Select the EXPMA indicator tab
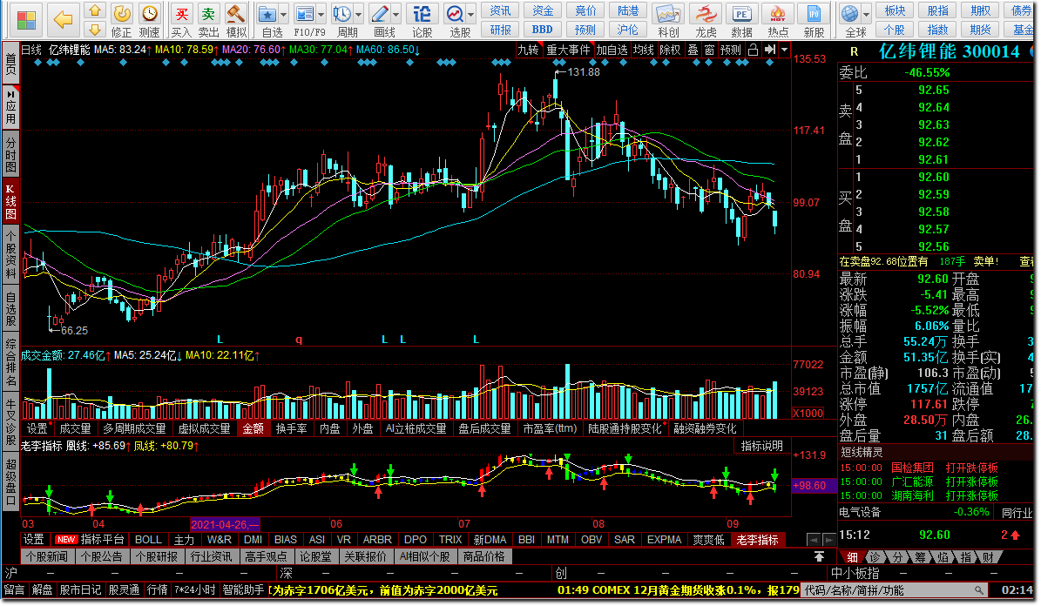Viewport: 1041px width, 606px height. pyautogui.click(x=665, y=540)
